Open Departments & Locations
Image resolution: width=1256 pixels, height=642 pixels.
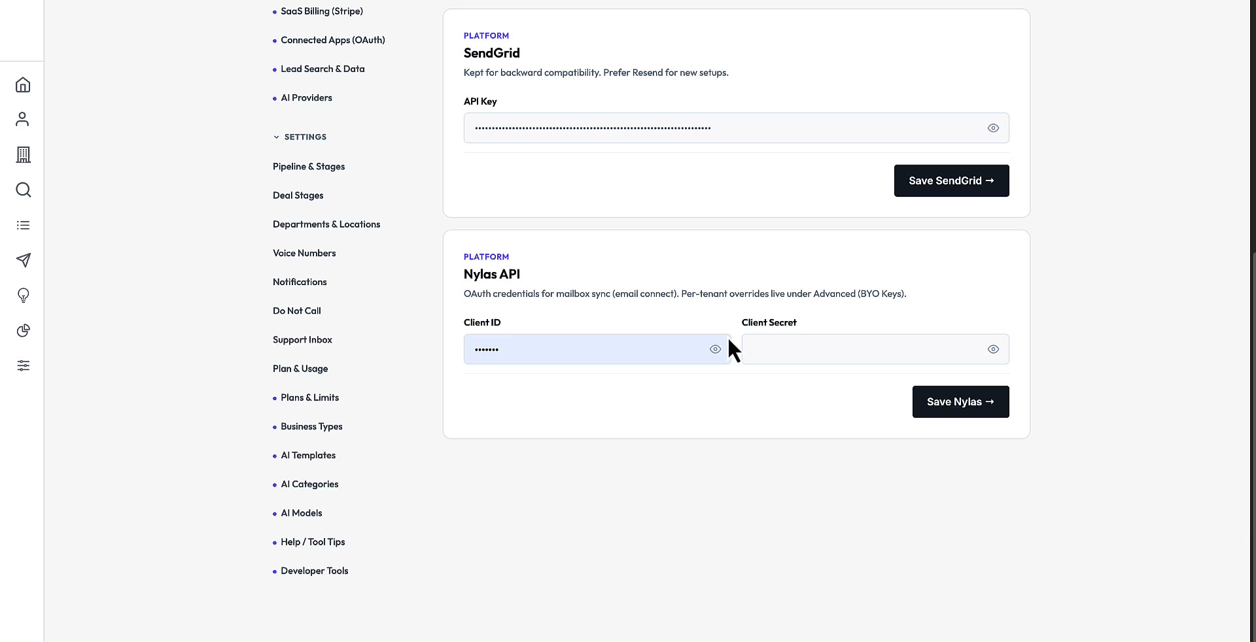[326, 224]
